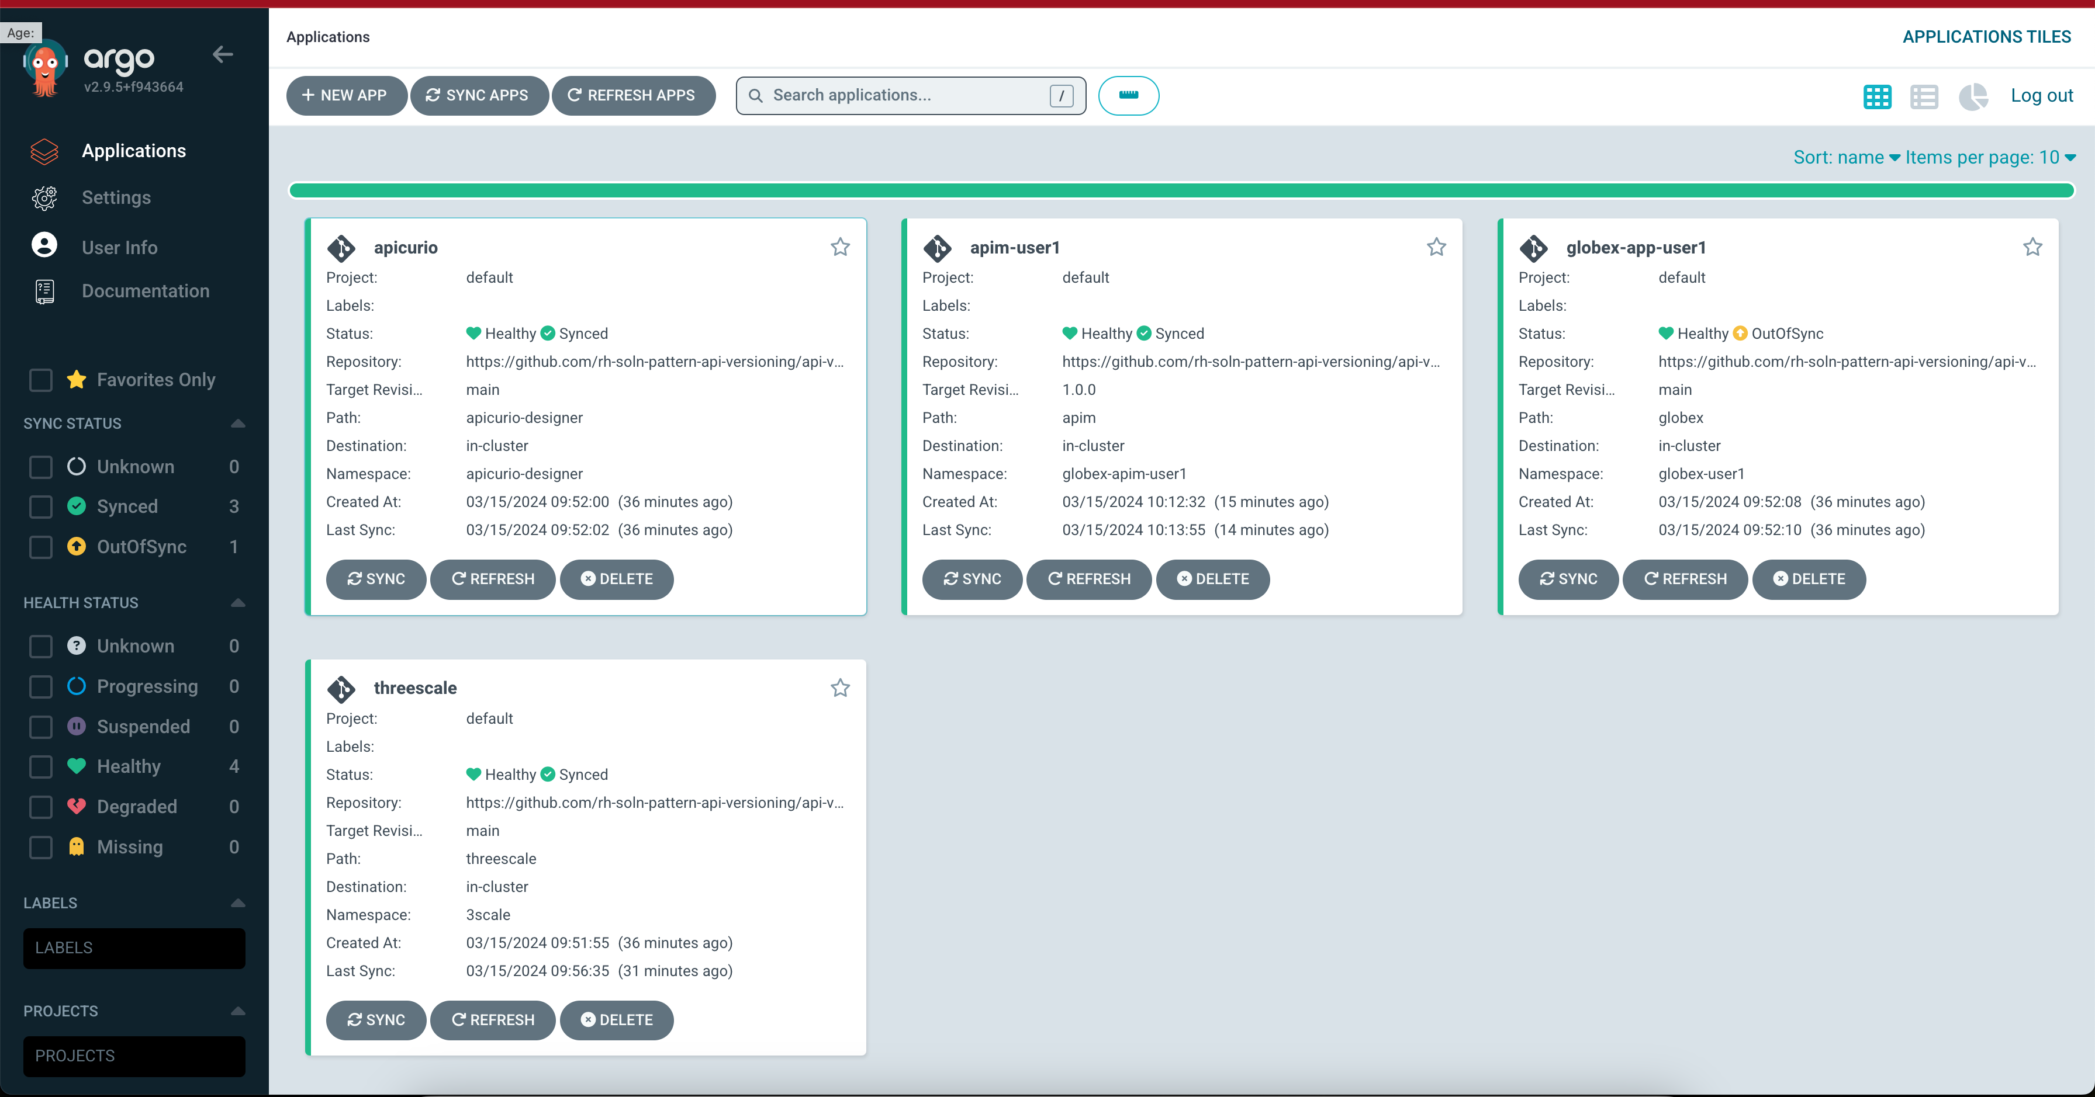Click the REFRESH APPS button
Screen dimensions: 2095x1097
[632, 96]
